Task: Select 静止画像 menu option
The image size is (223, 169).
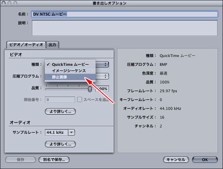Action: point(70,77)
